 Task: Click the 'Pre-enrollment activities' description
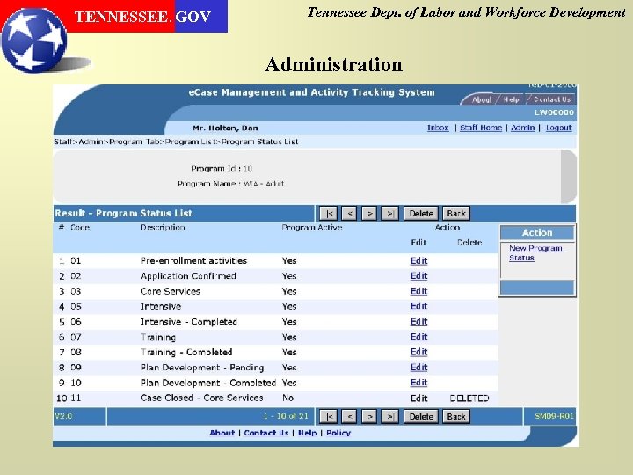(x=193, y=261)
